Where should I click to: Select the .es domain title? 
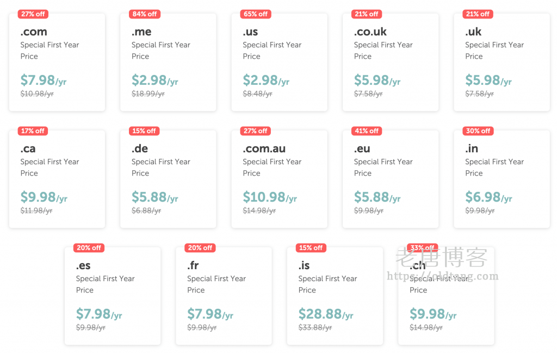(x=83, y=265)
